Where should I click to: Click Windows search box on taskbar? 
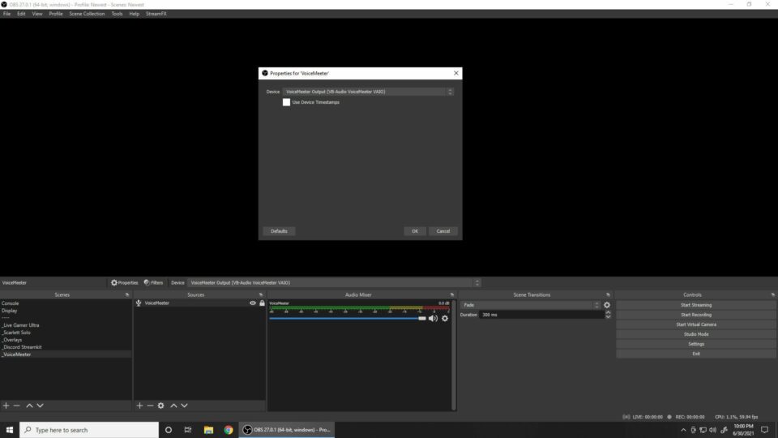(x=89, y=430)
